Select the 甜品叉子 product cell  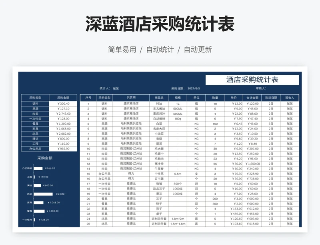point(159,189)
